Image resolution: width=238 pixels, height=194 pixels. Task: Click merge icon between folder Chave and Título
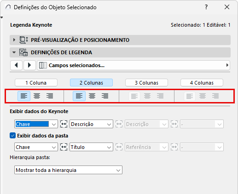tap(64, 147)
